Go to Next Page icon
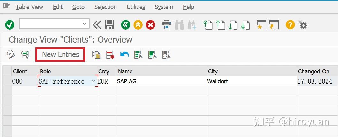The image size is (338, 137). [x=233, y=25]
